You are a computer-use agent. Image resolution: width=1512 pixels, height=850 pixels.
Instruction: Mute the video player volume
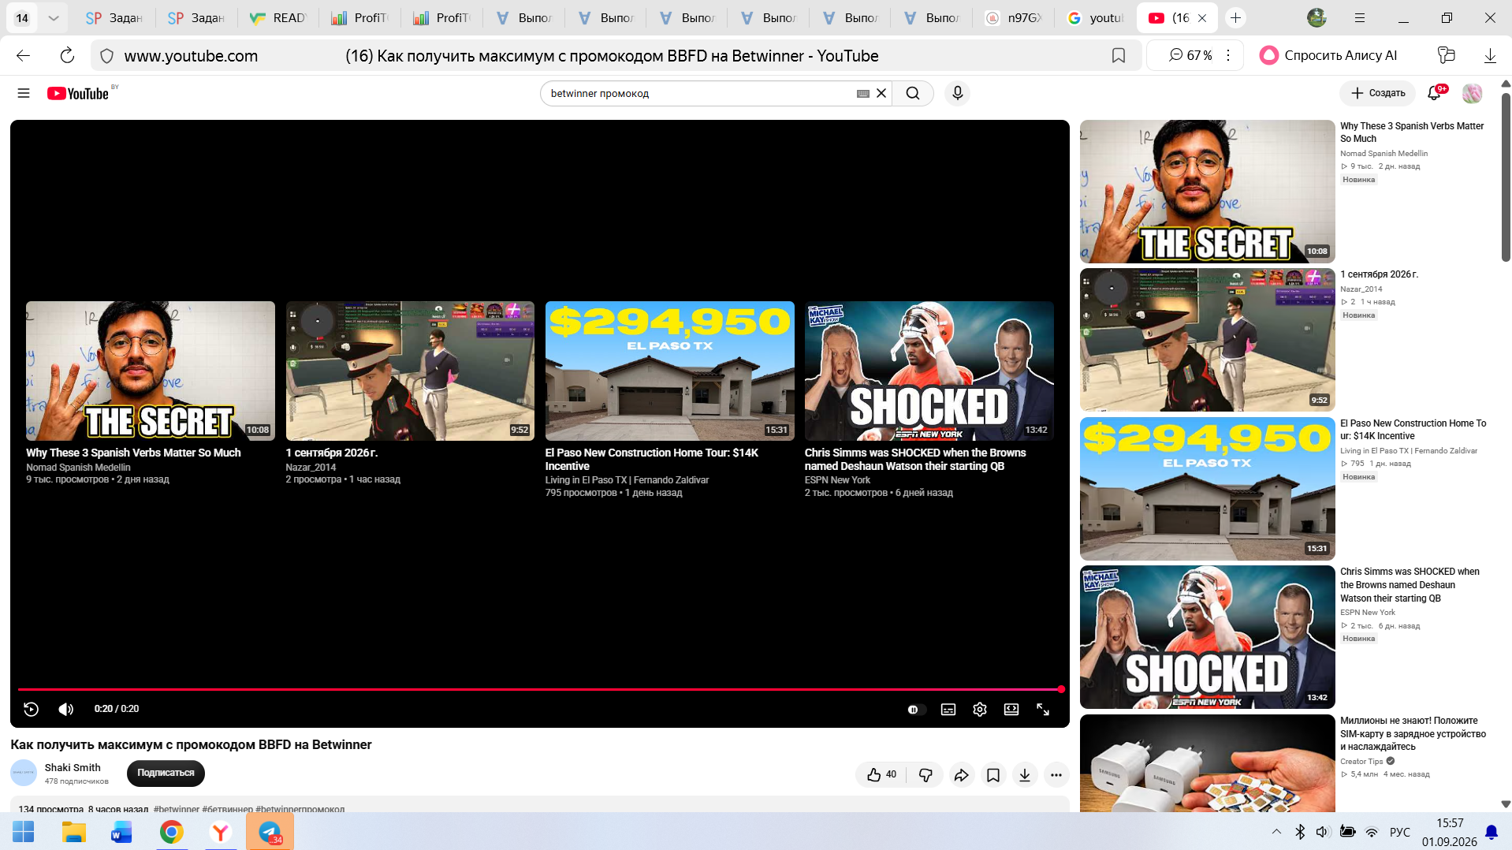pos(66,709)
